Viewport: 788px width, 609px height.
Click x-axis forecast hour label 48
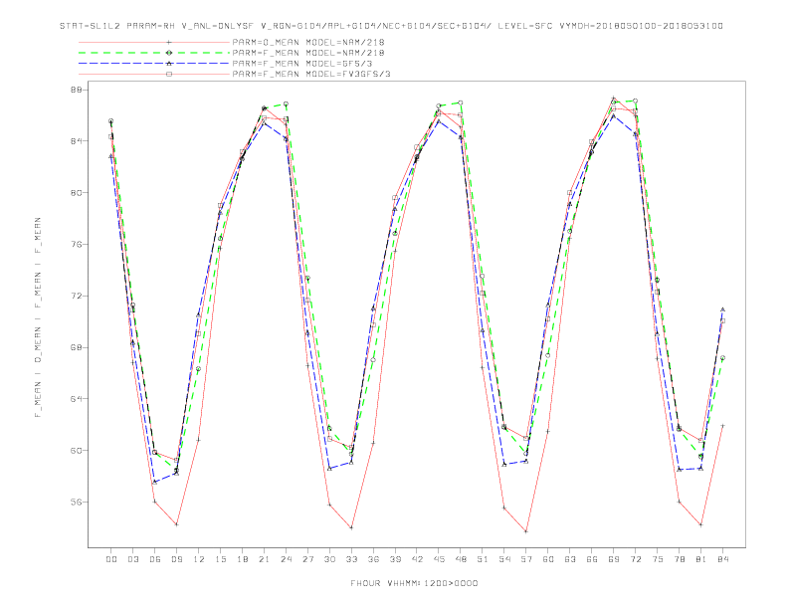click(461, 559)
